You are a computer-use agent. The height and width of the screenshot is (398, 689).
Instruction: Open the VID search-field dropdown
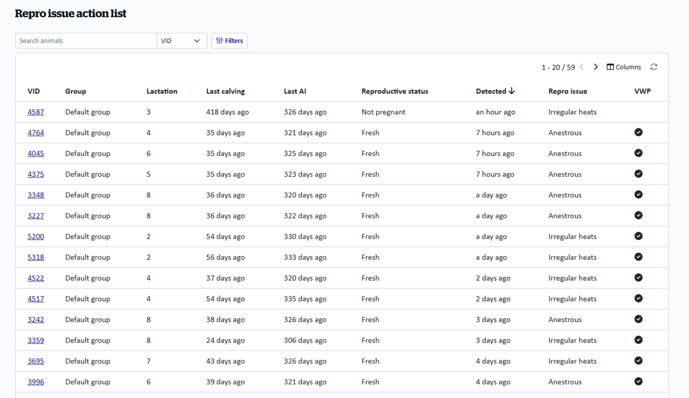(182, 40)
